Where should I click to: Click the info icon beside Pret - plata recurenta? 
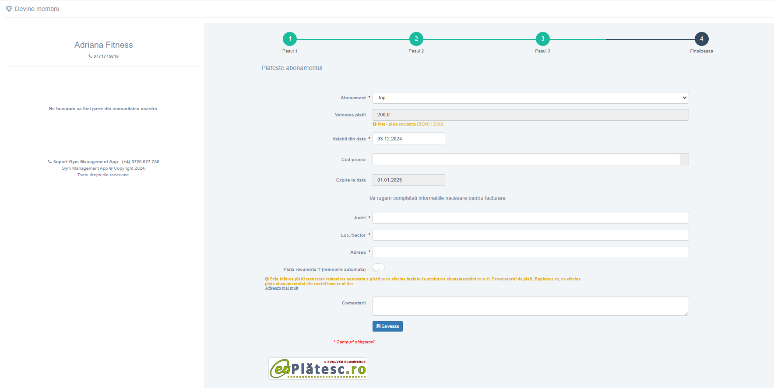pyautogui.click(x=374, y=124)
